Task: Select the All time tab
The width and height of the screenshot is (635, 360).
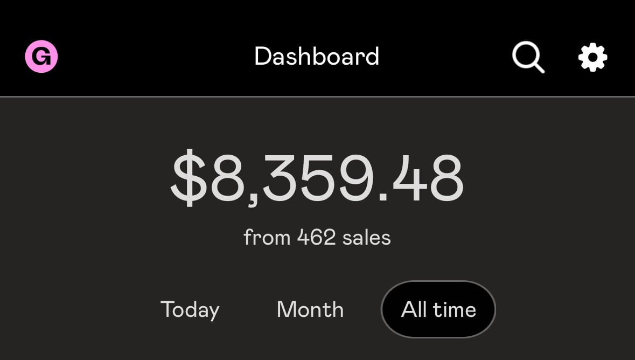Action: click(x=438, y=310)
